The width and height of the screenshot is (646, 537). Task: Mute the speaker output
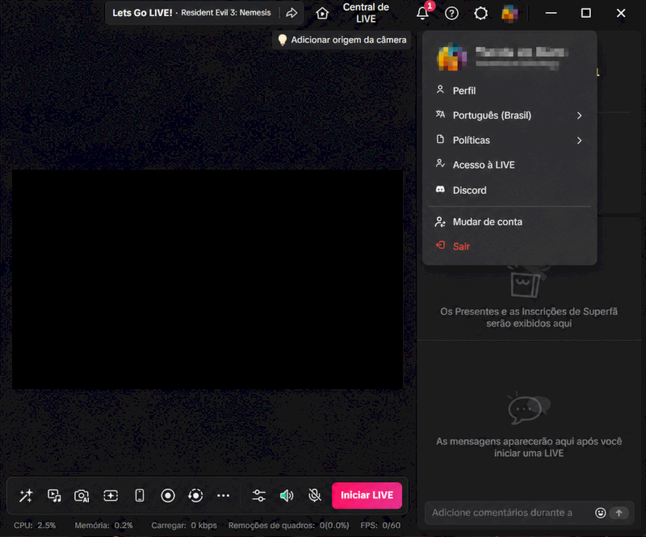(287, 495)
